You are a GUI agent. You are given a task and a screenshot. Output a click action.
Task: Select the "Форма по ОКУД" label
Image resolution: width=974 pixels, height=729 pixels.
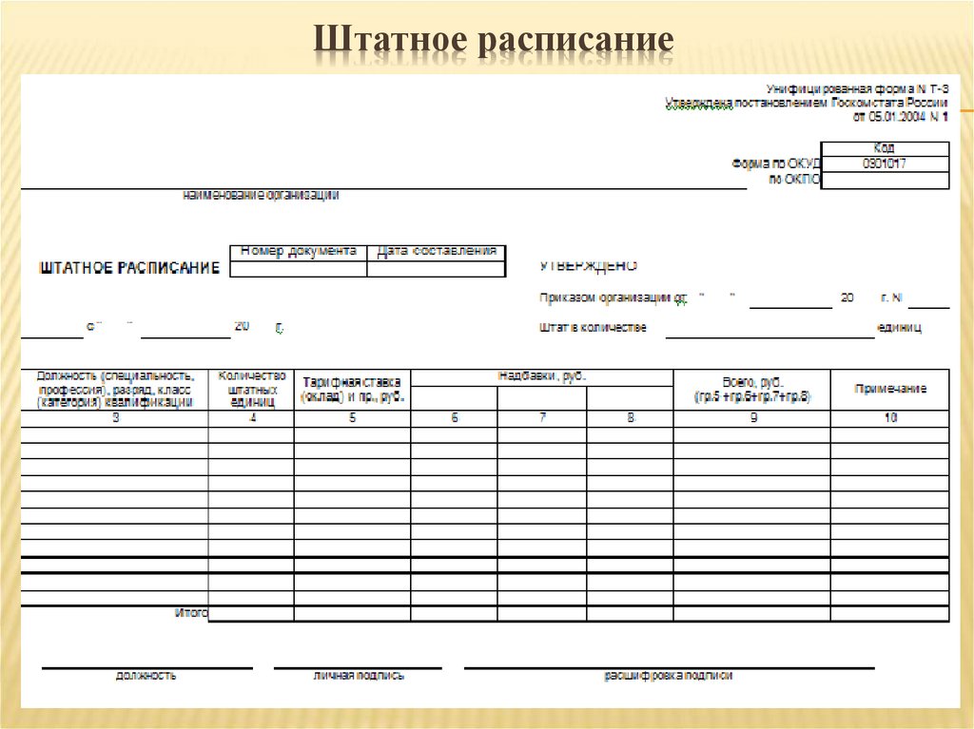click(x=775, y=162)
